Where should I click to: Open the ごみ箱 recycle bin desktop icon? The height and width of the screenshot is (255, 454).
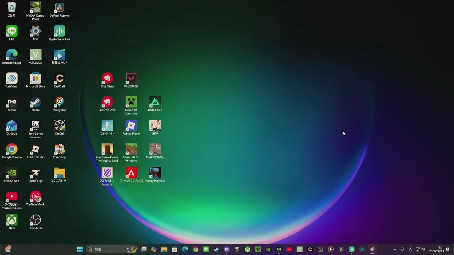coord(12,10)
